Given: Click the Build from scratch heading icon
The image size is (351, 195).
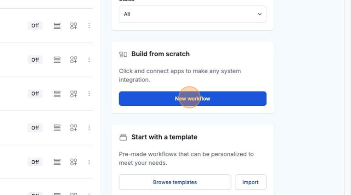Looking at the screenshot, I should click(x=123, y=54).
